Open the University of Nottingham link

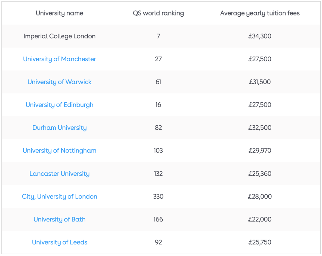(59, 151)
